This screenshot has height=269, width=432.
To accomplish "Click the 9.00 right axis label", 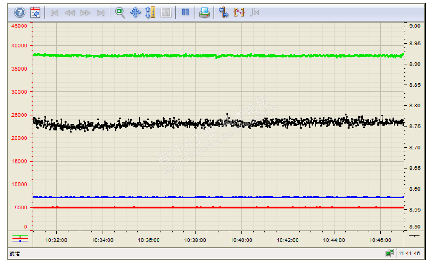I will pos(415,26).
